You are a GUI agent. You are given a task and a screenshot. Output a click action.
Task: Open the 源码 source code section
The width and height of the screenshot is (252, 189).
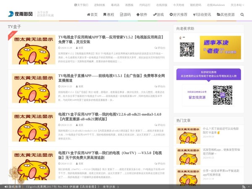tap(124, 14)
